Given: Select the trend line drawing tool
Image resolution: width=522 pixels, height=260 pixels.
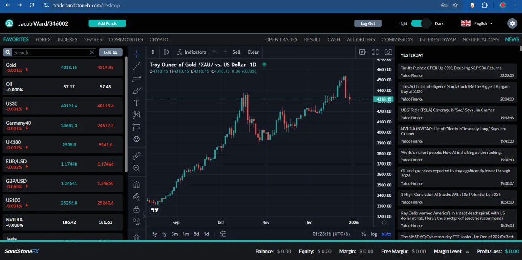Looking at the screenshot, I should pos(136,66).
